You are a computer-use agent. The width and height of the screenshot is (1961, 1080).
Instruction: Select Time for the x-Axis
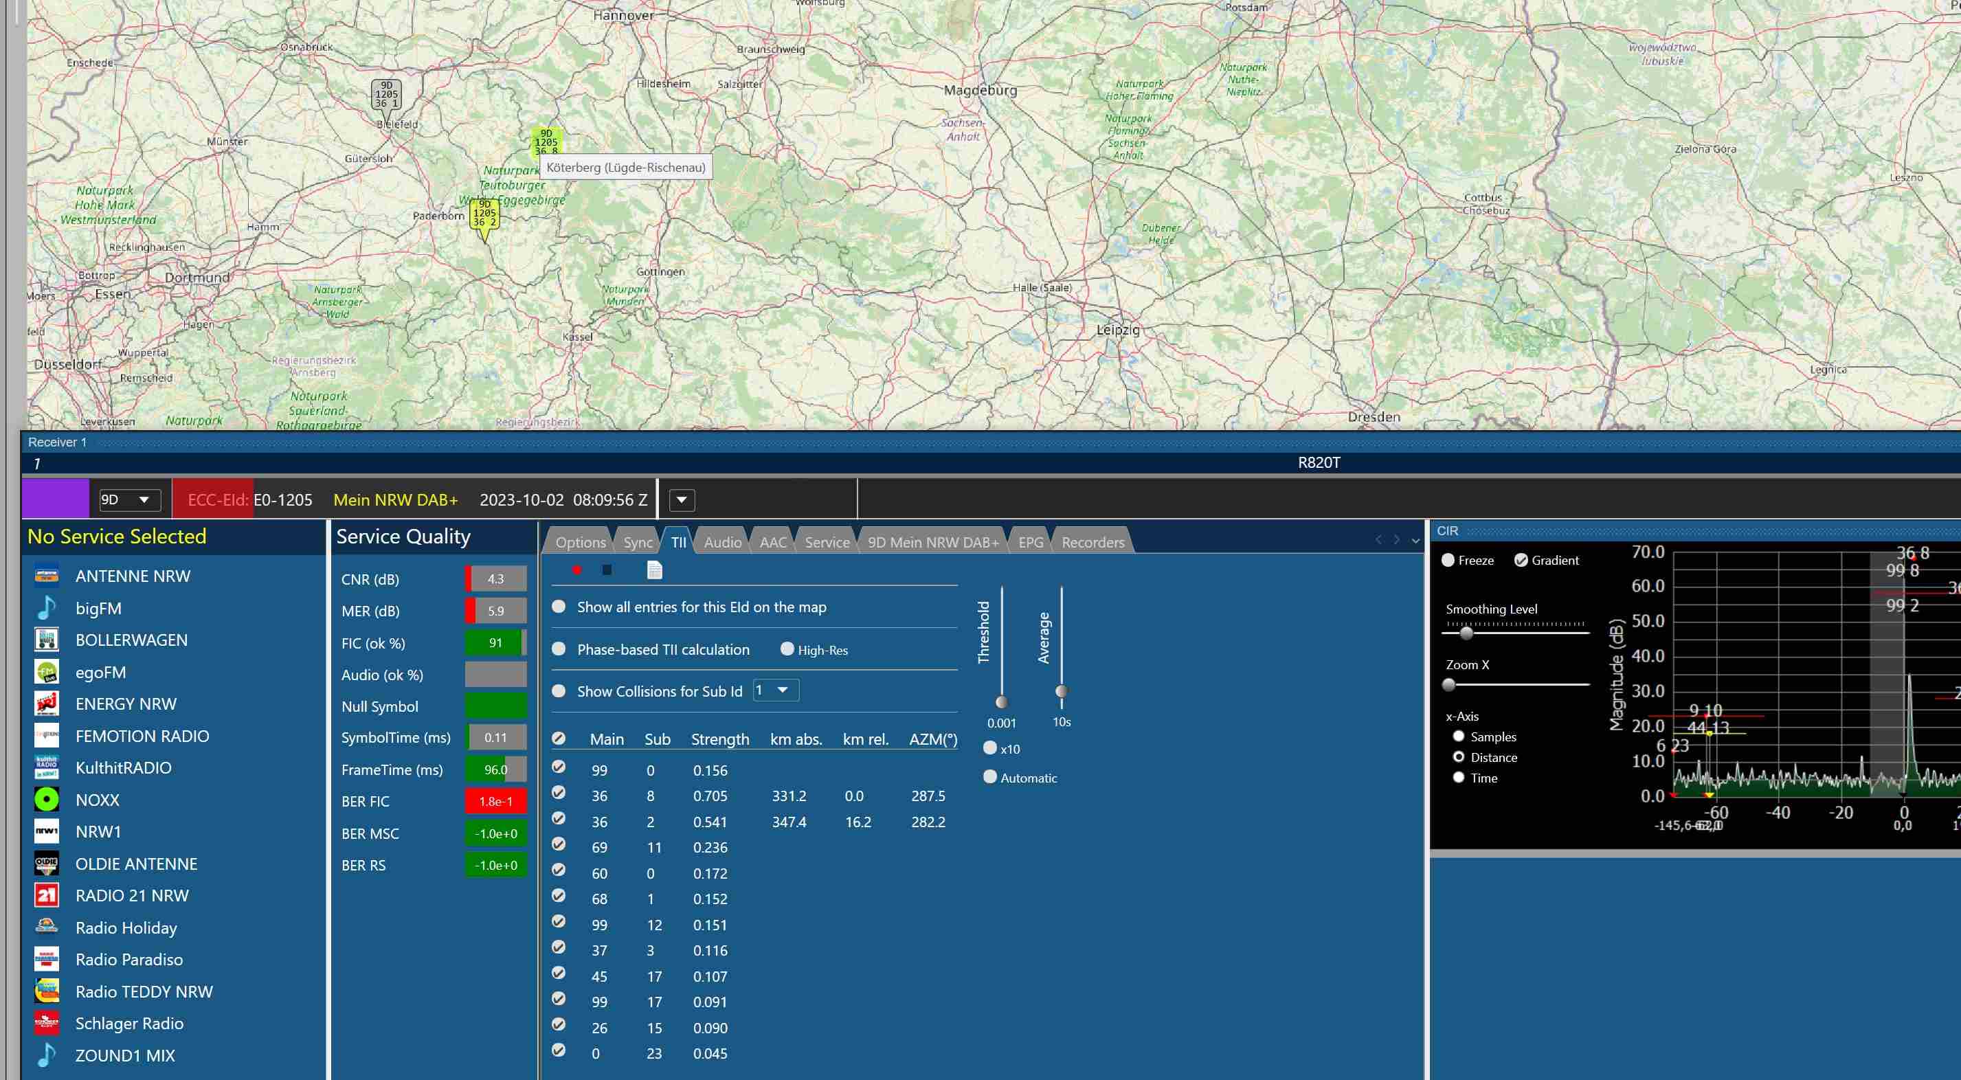click(1459, 777)
